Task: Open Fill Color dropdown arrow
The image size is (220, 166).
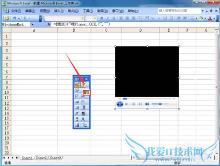Action: (205, 18)
